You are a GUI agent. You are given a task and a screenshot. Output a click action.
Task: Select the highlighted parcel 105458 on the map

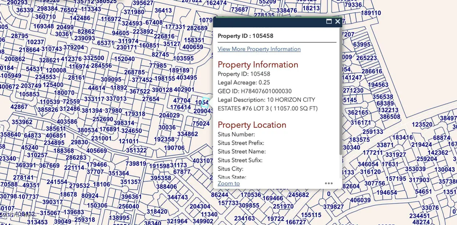tap(205, 102)
